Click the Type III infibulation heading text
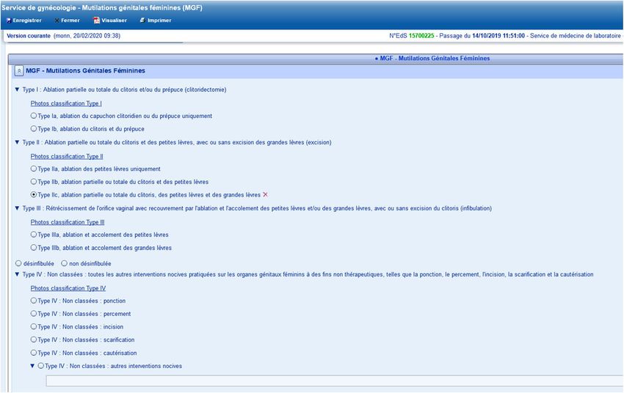This screenshot has width=624, height=393. [x=257, y=208]
